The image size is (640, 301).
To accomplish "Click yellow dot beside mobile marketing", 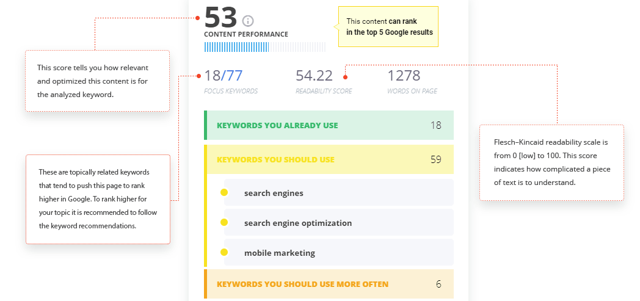I will pyautogui.click(x=224, y=253).
